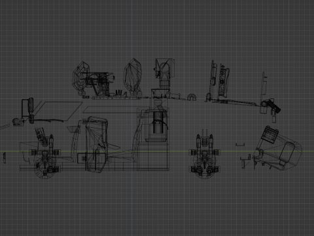The image size is (314, 236).
Task: Select the crystal-shaped wireframe object on the blue axis
Action: tap(133, 76)
